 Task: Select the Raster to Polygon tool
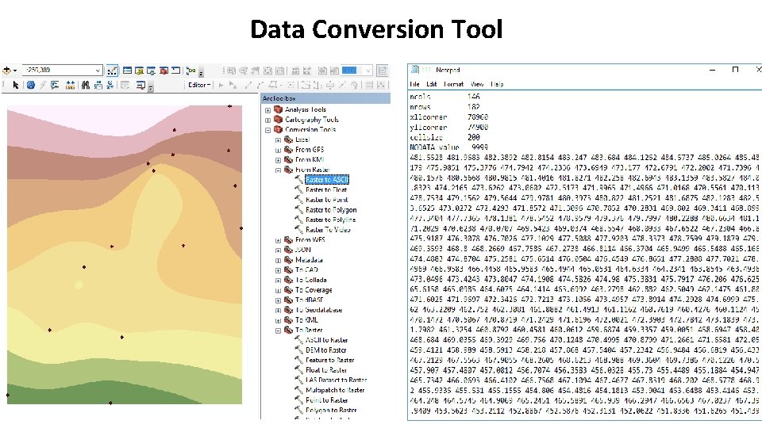(x=331, y=209)
